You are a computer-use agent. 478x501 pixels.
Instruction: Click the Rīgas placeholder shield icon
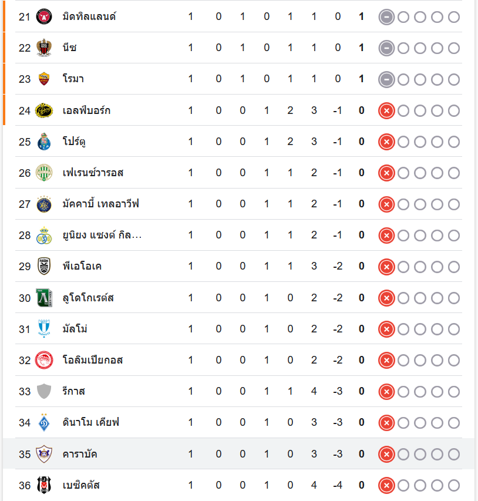pos(44,391)
